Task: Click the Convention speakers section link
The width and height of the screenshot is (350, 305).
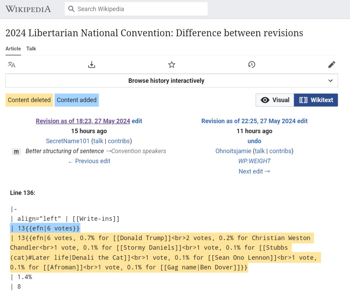Action: (x=136, y=151)
